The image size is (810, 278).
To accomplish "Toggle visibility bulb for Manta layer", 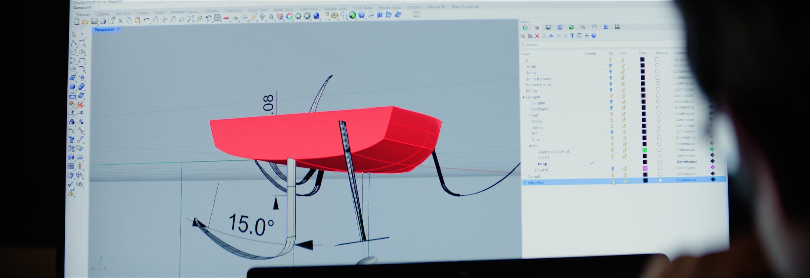I will (611, 90).
